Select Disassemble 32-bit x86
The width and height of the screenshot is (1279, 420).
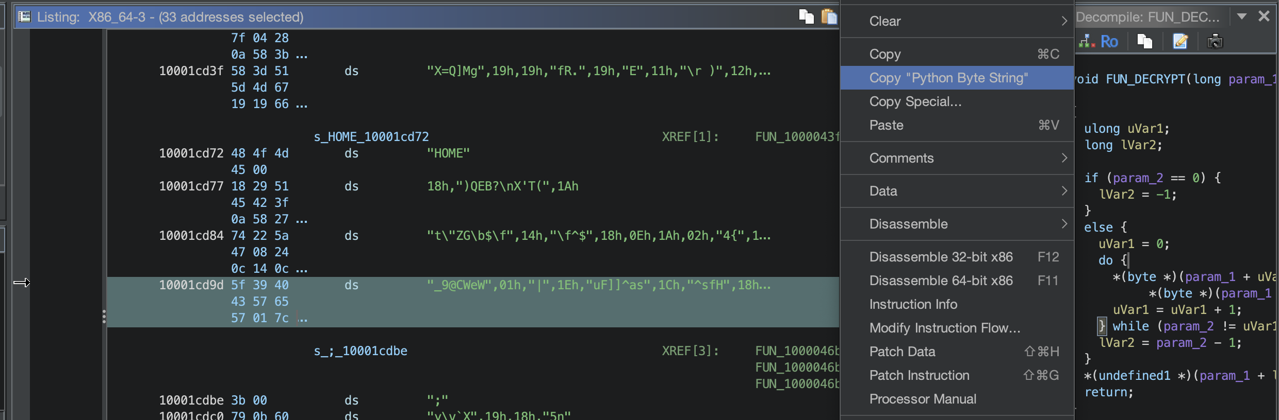(x=957, y=257)
